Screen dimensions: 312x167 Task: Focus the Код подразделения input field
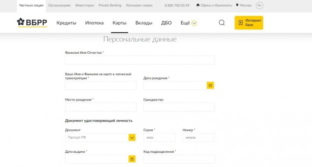point(179,159)
